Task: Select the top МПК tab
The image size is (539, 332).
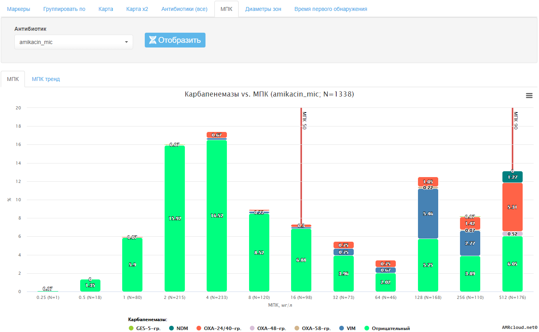Action: click(x=226, y=9)
